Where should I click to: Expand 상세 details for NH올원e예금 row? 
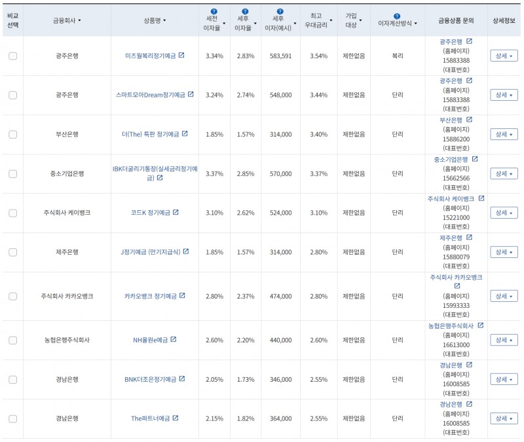[504, 340]
